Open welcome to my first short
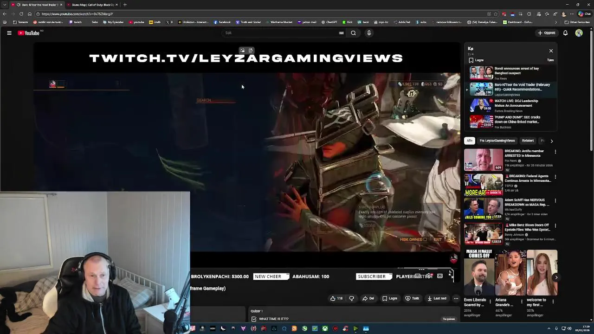This screenshot has height=334, width=594. [x=542, y=273]
